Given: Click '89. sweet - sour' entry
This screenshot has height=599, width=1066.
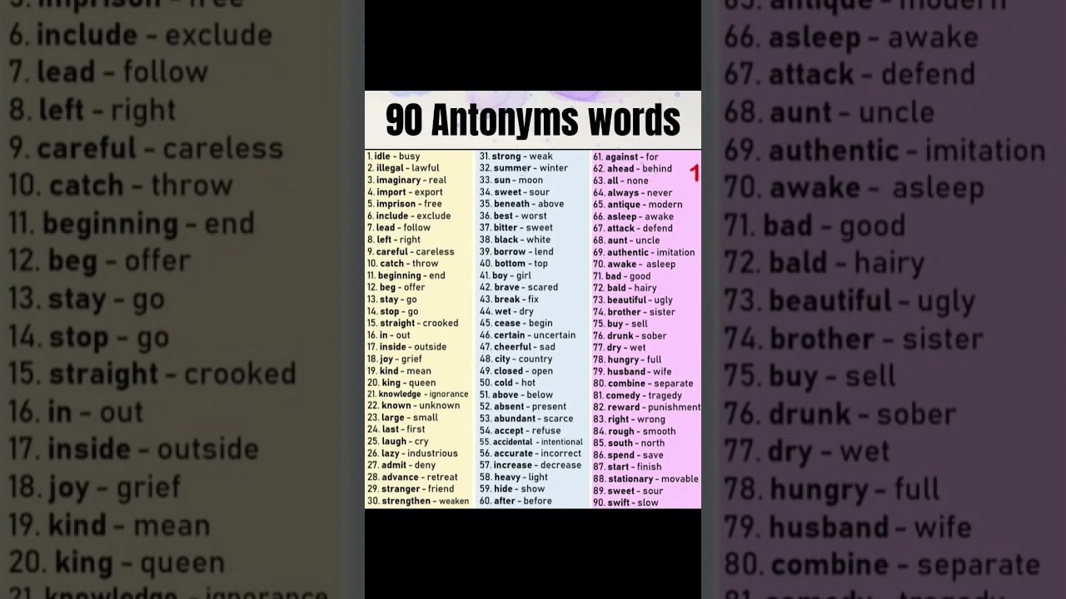Looking at the screenshot, I should pos(628,491).
